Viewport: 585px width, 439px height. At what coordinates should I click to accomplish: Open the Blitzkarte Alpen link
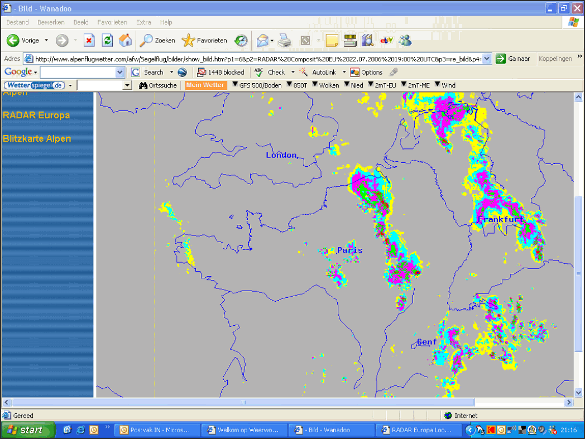pyautogui.click(x=37, y=139)
